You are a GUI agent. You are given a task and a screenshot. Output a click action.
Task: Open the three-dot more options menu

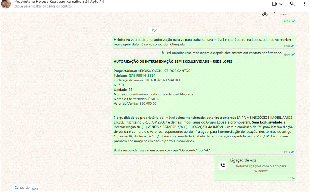tap(305, 4)
